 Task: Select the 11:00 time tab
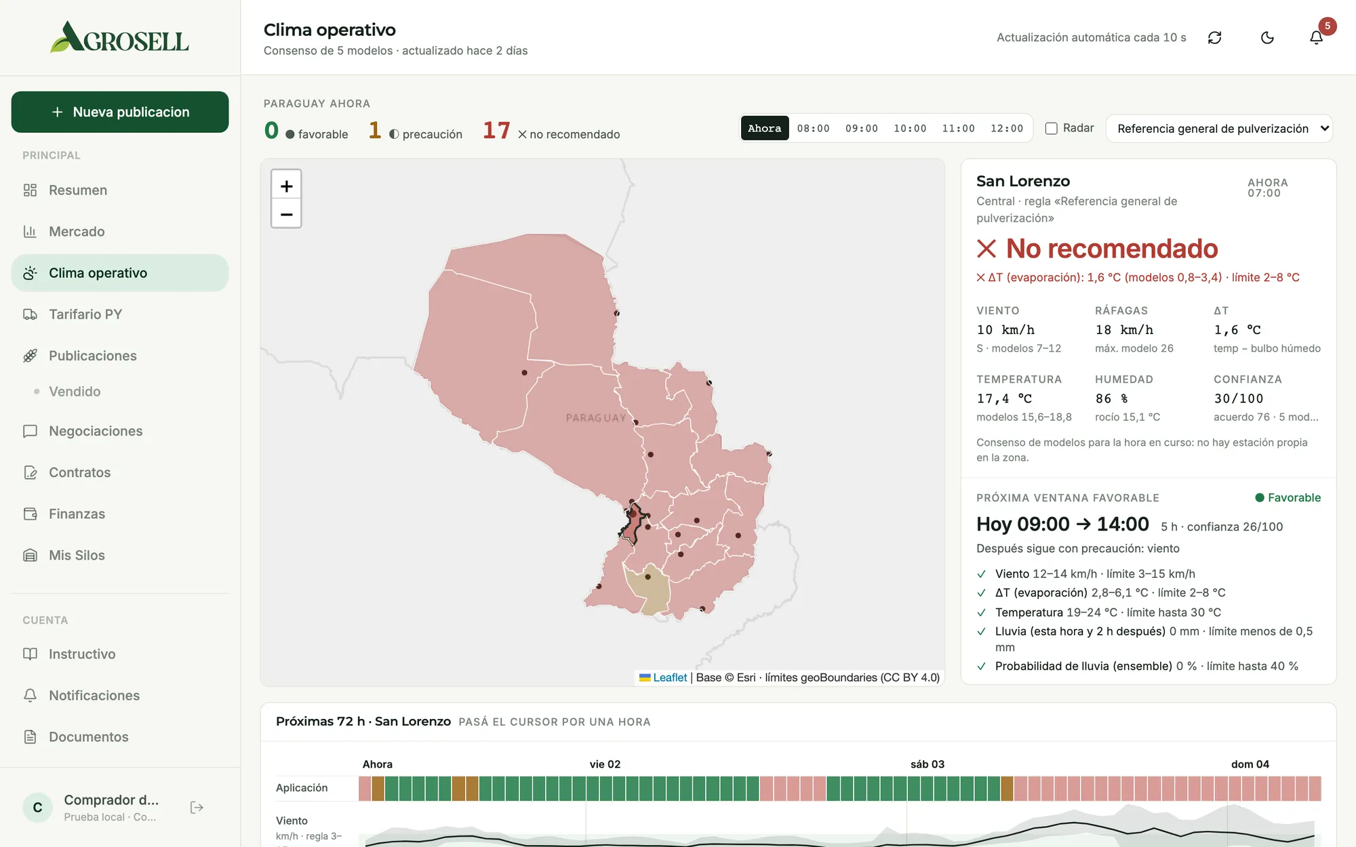coord(958,128)
